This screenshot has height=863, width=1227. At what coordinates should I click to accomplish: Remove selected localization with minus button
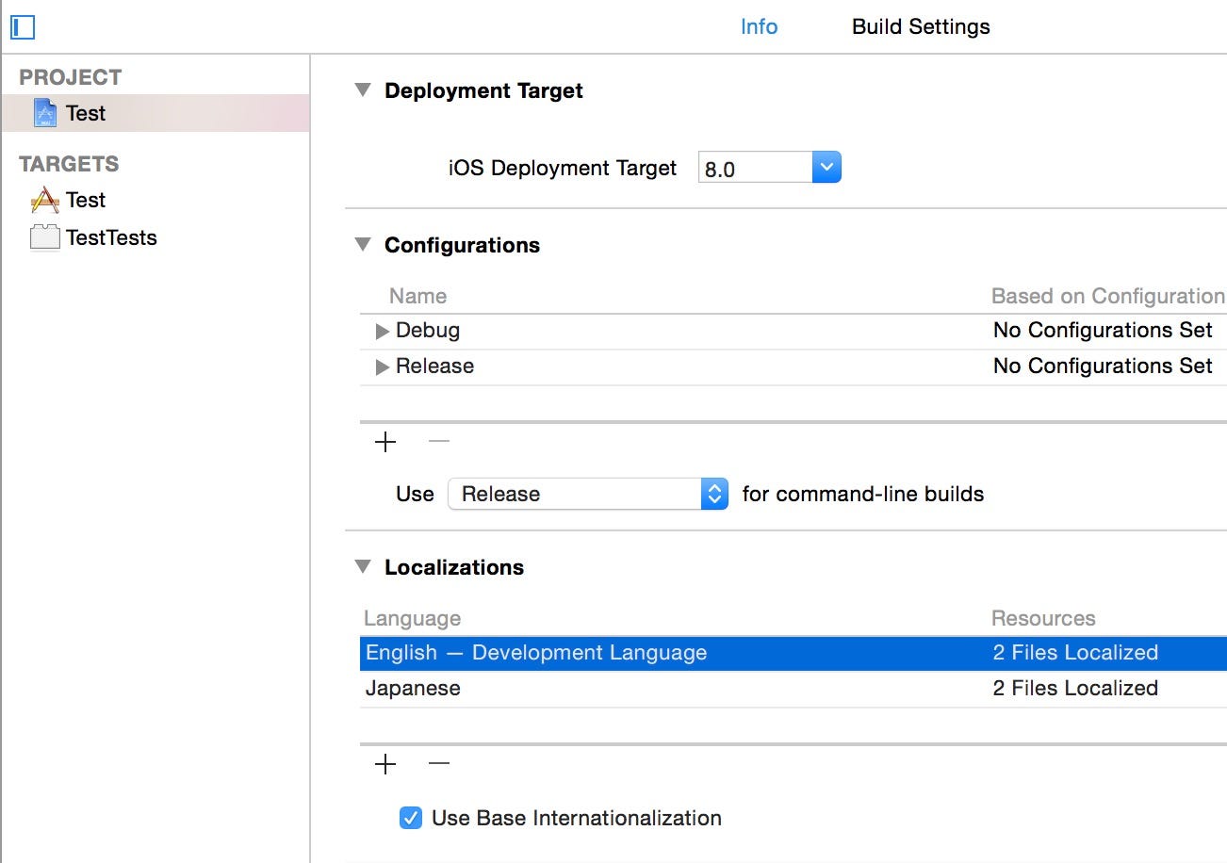point(439,764)
